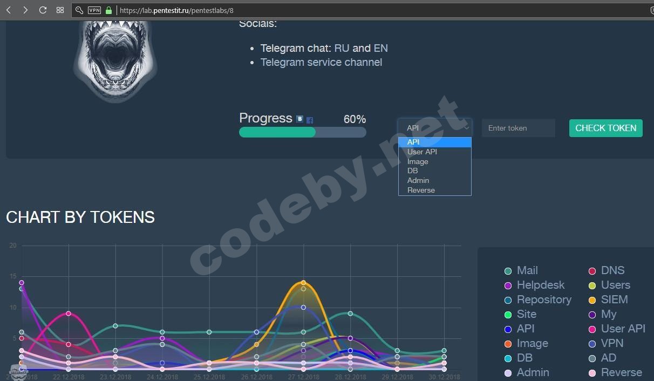
Task: Click the browser back arrow
Action: pyautogui.click(x=8, y=10)
